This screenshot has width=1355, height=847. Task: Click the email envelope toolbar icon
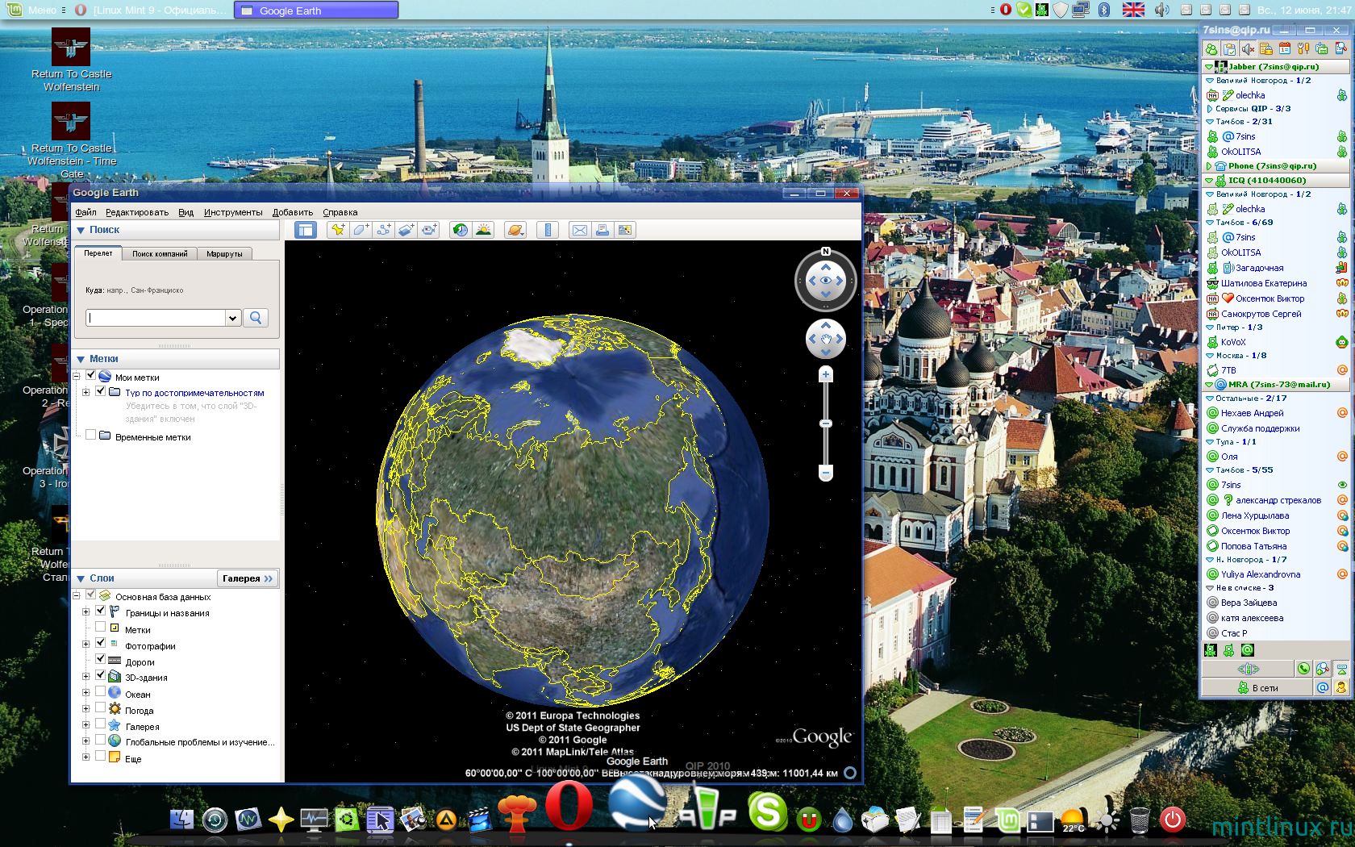(x=579, y=230)
